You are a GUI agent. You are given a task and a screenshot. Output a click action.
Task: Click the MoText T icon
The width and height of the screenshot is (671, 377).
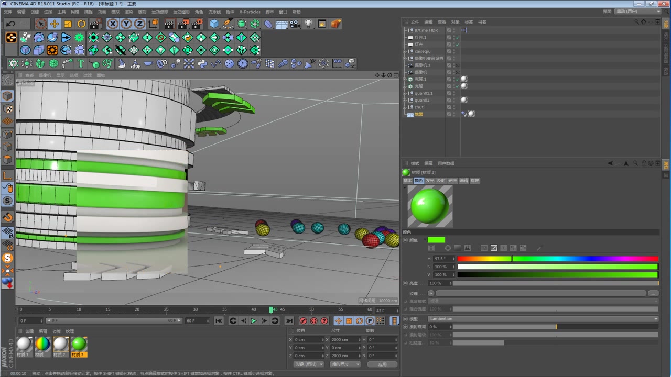point(81,63)
